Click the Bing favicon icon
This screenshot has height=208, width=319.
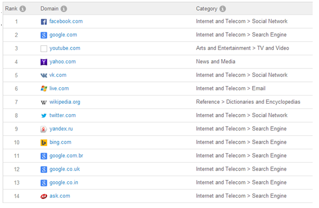(x=44, y=143)
